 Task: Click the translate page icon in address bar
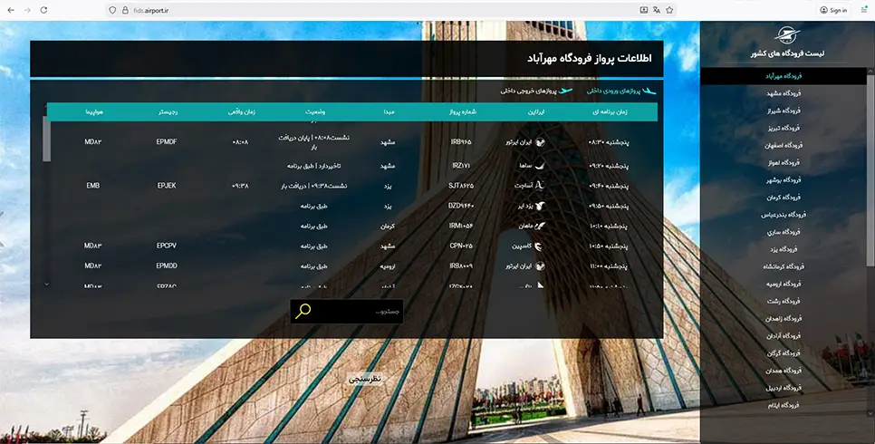click(x=656, y=10)
